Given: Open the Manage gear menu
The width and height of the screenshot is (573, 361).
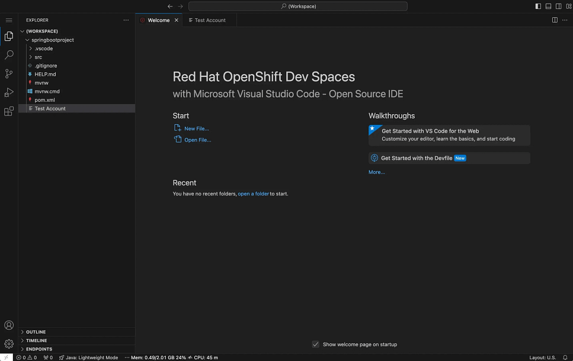Looking at the screenshot, I should click(9, 344).
